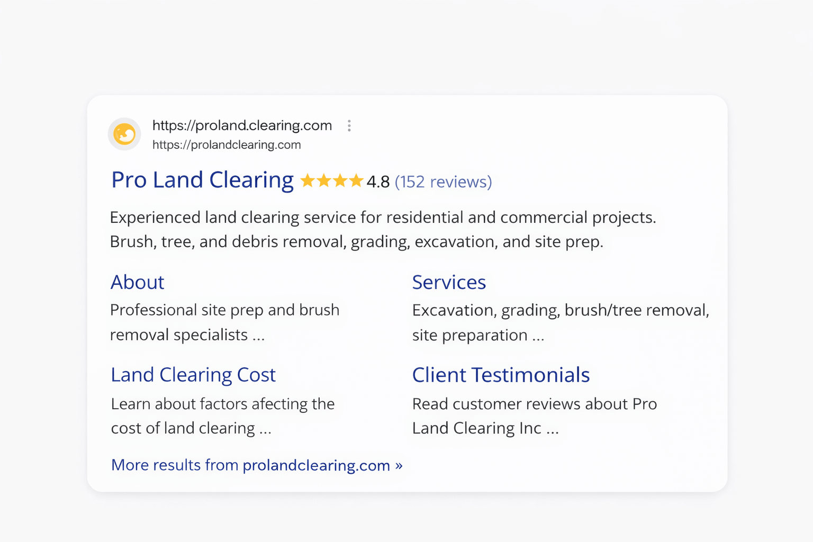This screenshot has height=542, width=813.
Task: Click the 4.8 rating value
Action: [x=377, y=182]
